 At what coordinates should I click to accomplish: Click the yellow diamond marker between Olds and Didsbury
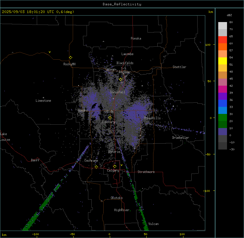110,118
